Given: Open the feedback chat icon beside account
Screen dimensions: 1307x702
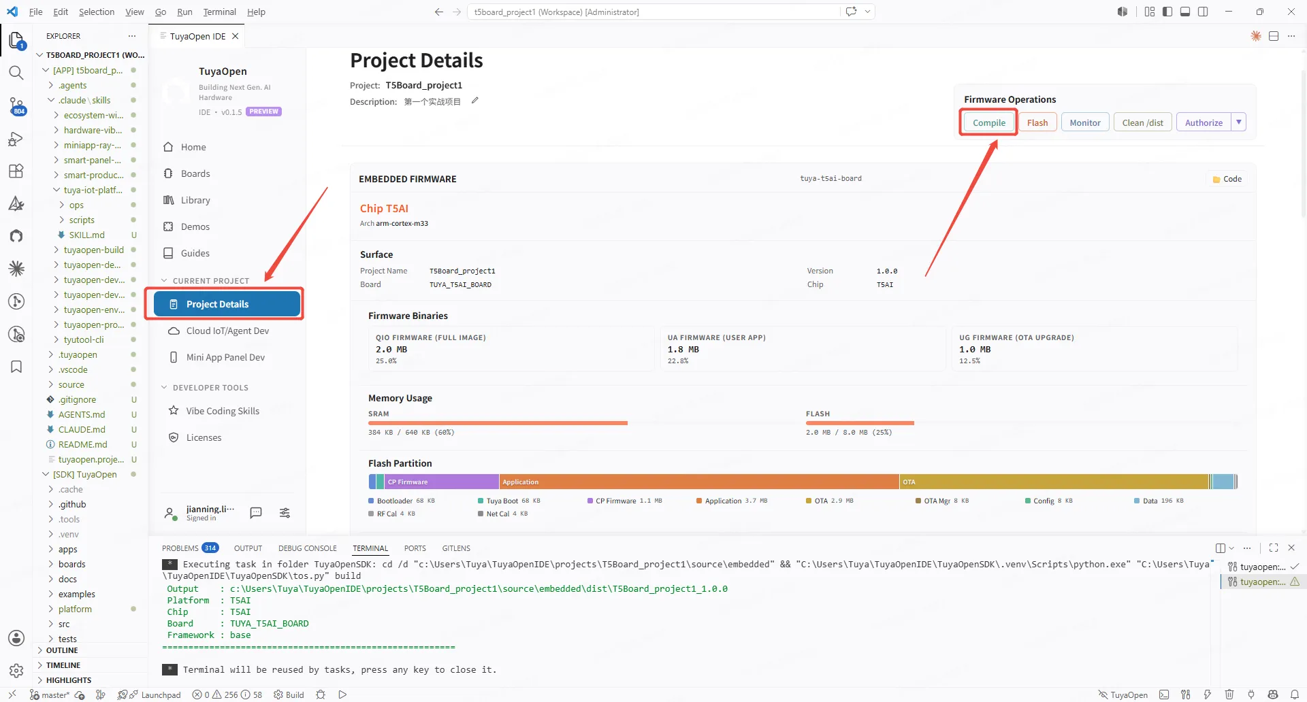Looking at the screenshot, I should 256,513.
